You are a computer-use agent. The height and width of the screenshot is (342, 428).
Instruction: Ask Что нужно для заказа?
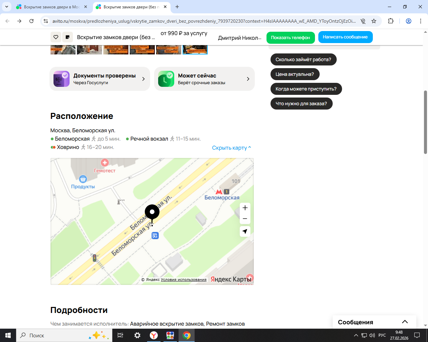tap(301, 104)
